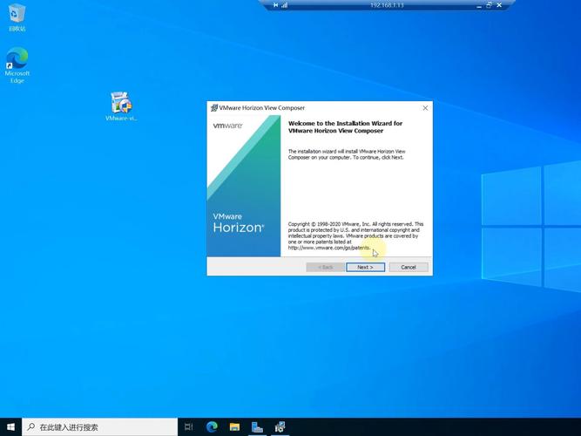The image size is (581, 436).
Task: Click the 192.168.1.13 connection bar title
Action: 387,5
